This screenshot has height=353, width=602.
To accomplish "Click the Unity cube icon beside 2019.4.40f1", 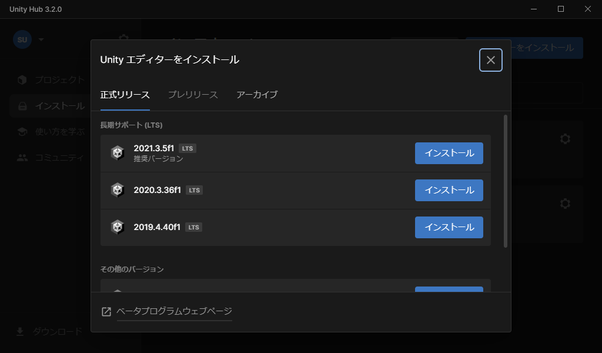I will 118,227.
